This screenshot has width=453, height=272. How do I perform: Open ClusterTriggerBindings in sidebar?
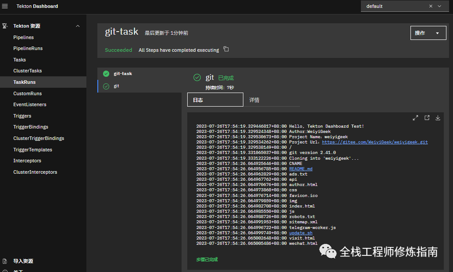pos(39,138)
